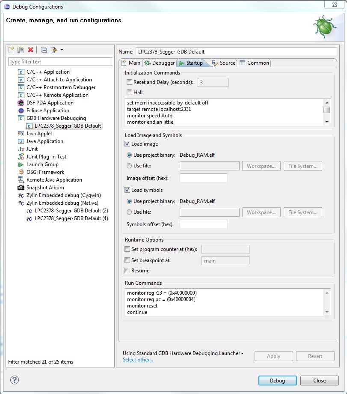Click 'target remote localhost:2331' command line
This screenshot has height=394, width=347.
[x=159, y=109]
